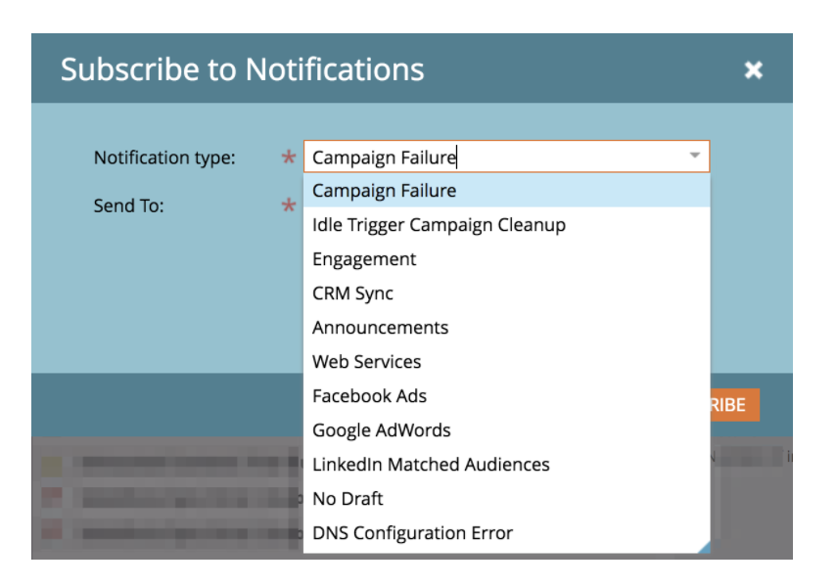This screenshot has height=587, width=836.
Task: Choose Google AdWords notification type
Action: pos(381,430)
